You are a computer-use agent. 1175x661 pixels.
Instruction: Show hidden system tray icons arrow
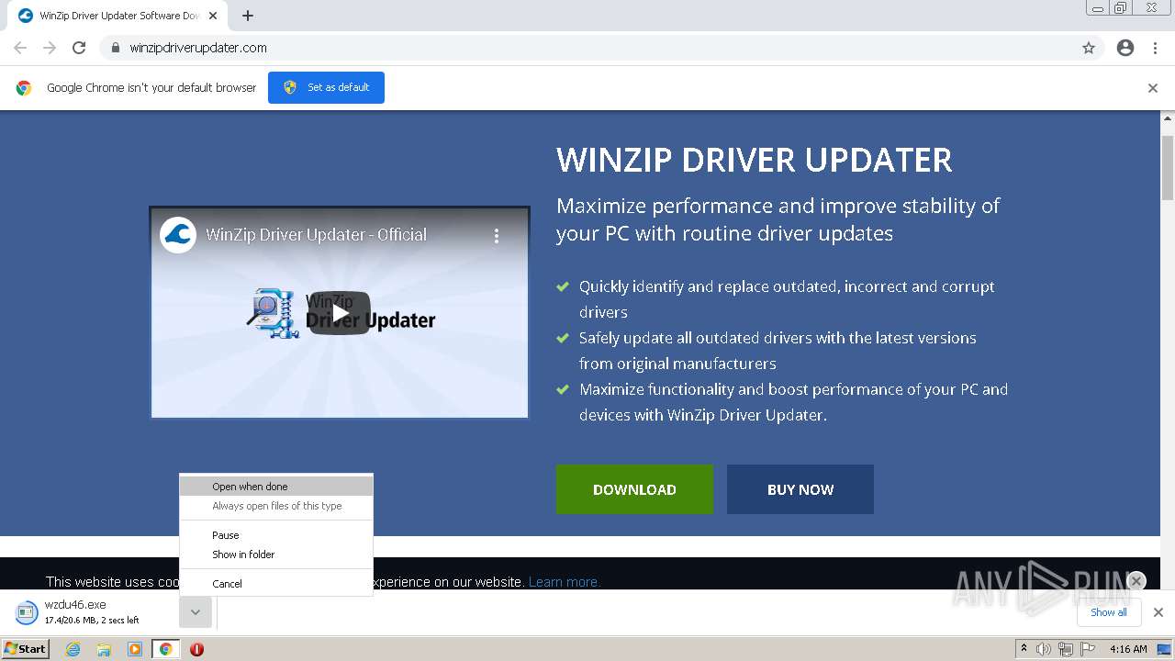[1024, 649]
